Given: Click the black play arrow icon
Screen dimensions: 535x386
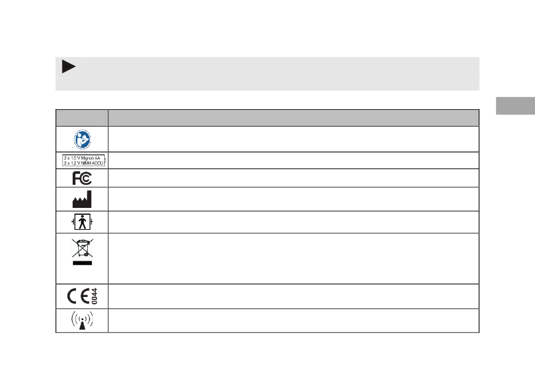Looking at the screenshot, I should (x=69, y=66).
